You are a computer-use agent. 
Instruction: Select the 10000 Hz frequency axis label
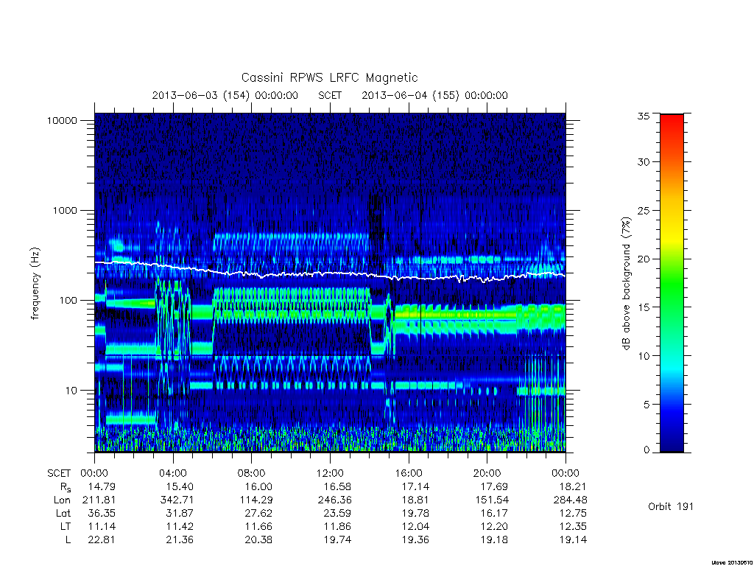tap(62, 120)
